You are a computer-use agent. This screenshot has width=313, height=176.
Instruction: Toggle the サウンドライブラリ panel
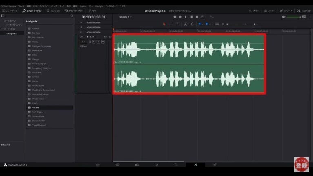(73, 11)
